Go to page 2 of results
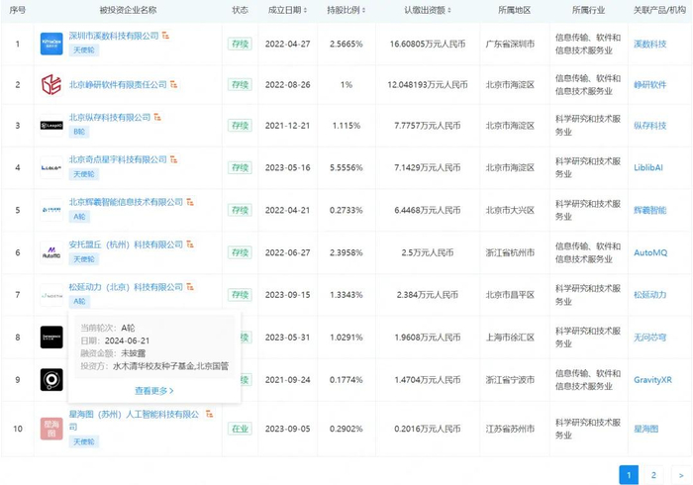 pos(653,475)
